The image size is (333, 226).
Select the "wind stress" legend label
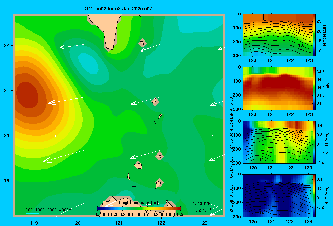tap(204, 203)
